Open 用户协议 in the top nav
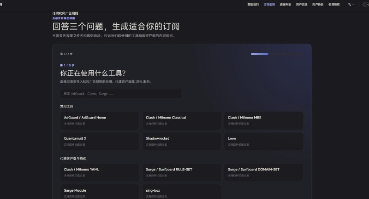 [318, 5]
